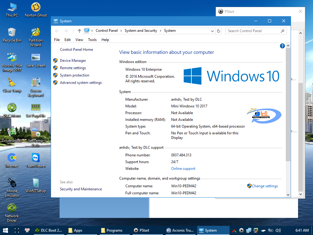
Task: Expand the address bar history dropdown
Action: pos(212,31)
